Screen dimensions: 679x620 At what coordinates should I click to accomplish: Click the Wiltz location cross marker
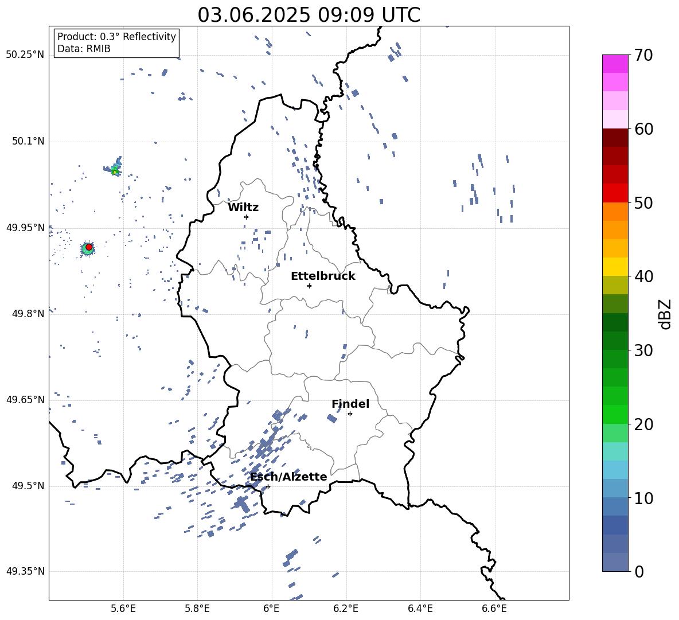pos(247,217)
